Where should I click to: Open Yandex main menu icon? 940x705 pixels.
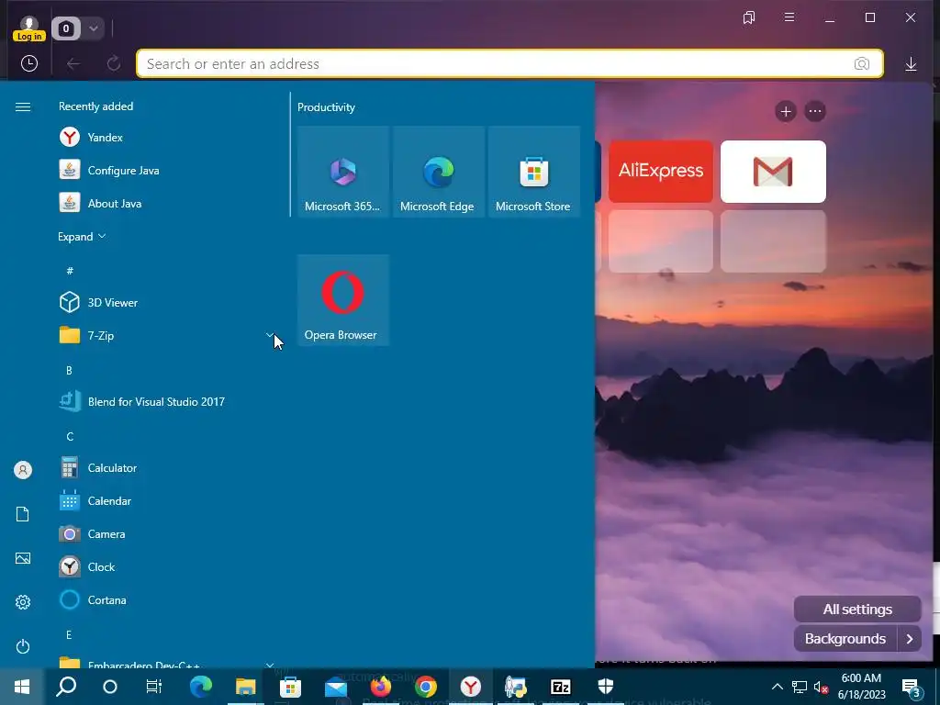click(x=789, y=17)
